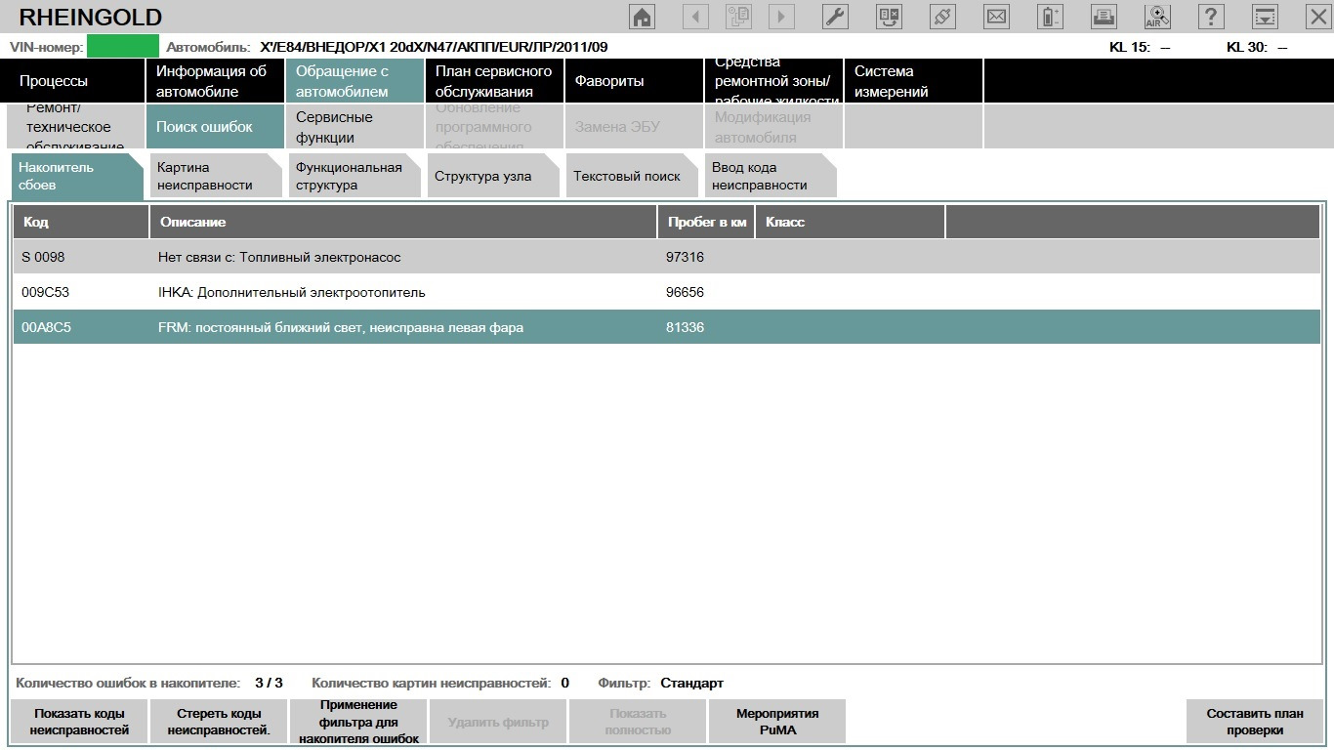The width and height of the screenshot is (1334, 750).
Task: Switch to Структура узла tab
Action: coord(493,176)
